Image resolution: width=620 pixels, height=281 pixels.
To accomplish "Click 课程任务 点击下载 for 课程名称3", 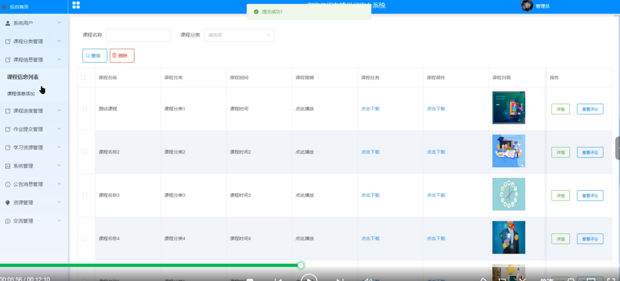I will 370,195.
